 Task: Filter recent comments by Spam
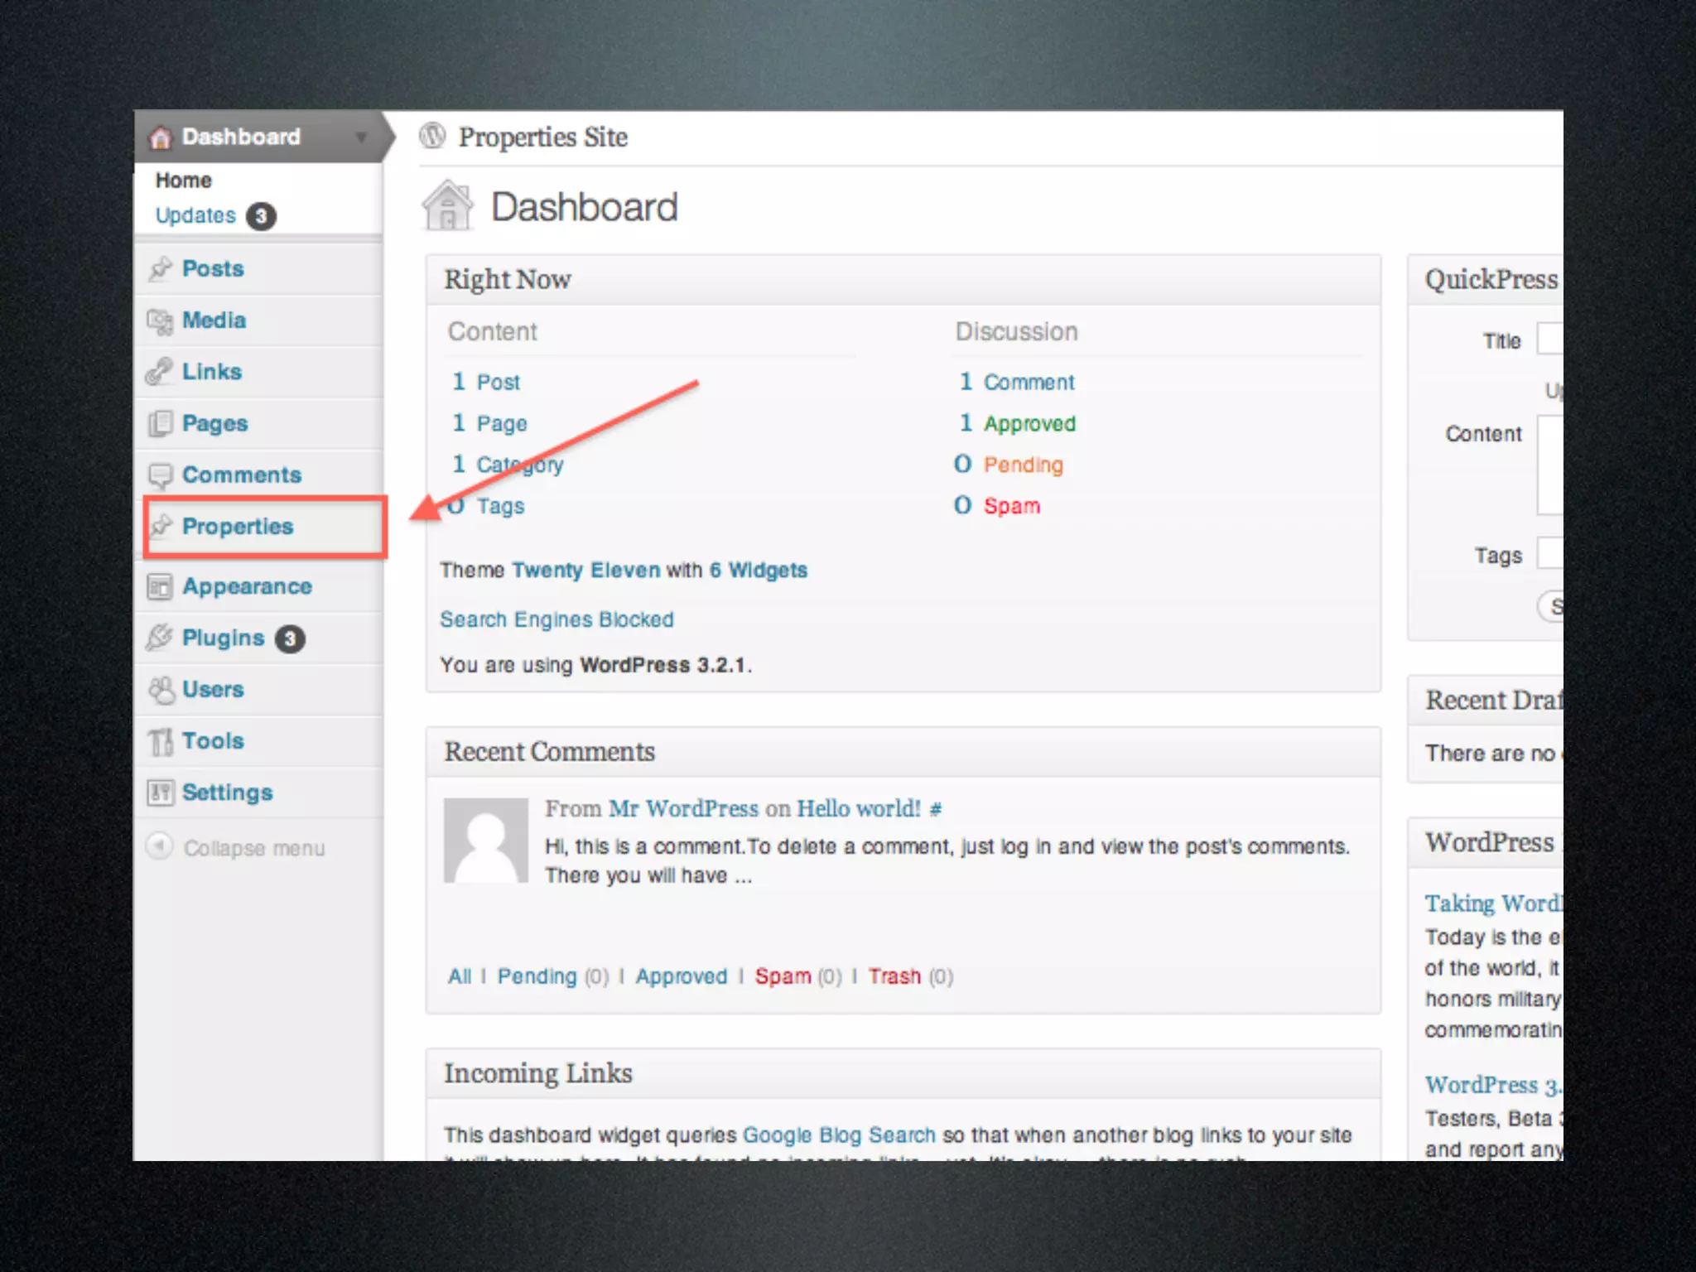coord(783,976)
